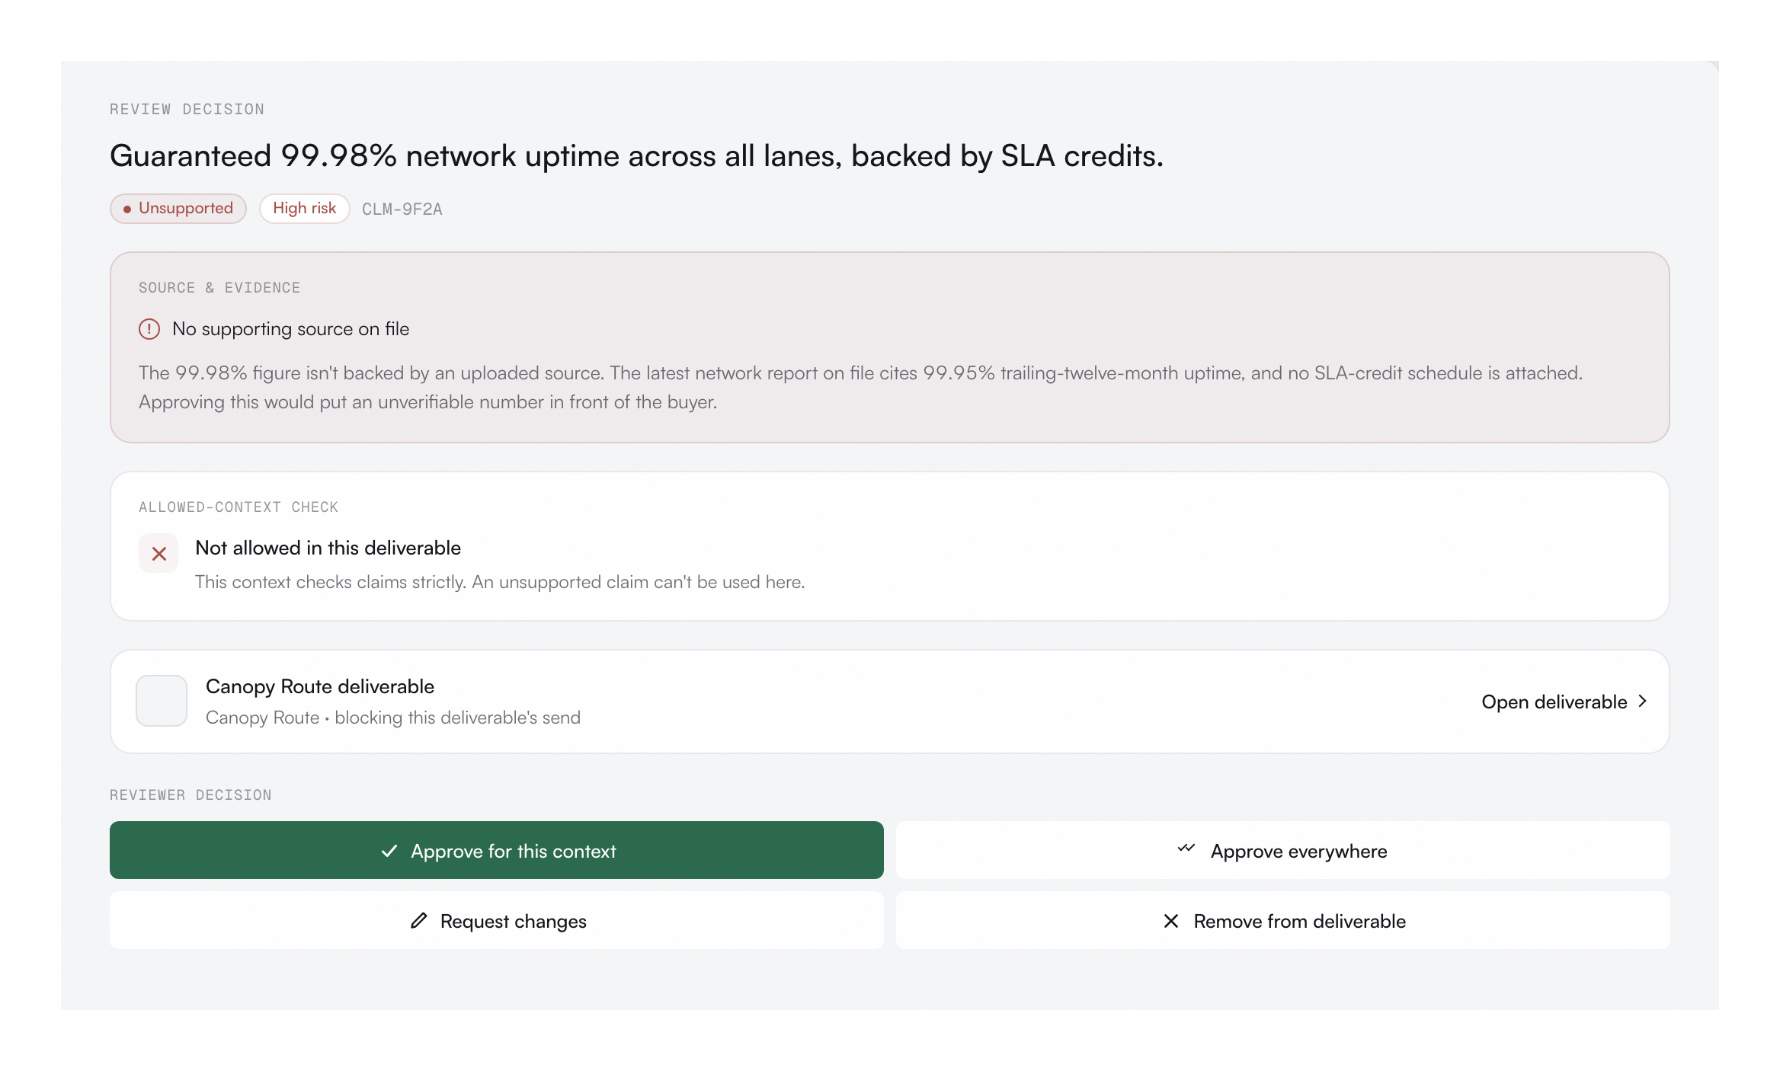This screenshot has width=1780, height=1071.
Task: Select Request changes
Action: point(497,920)
